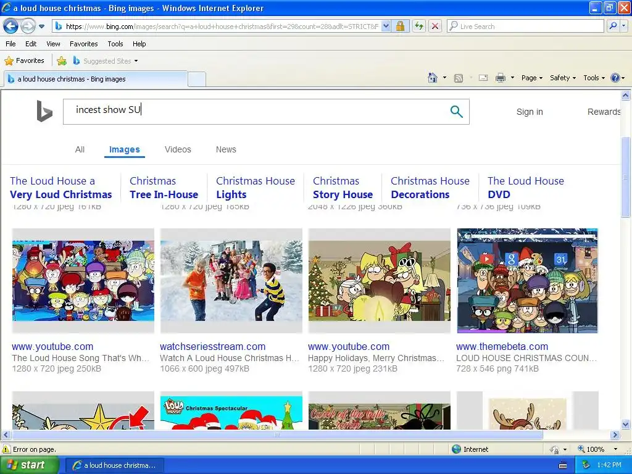Open the Loud House Song thumbnail image
This screenshot has height=474, width=632.
click(x=83, y=281)
